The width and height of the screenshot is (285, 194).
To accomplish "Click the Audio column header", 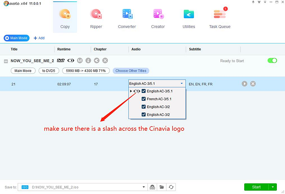I will 136,49.
